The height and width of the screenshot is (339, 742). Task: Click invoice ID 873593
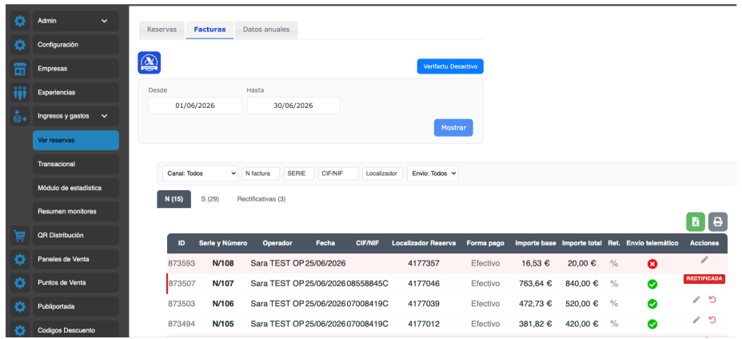click(182, 263)
